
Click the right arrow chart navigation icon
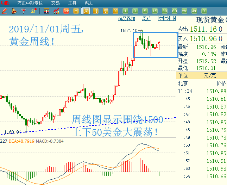tap(167, 18)
